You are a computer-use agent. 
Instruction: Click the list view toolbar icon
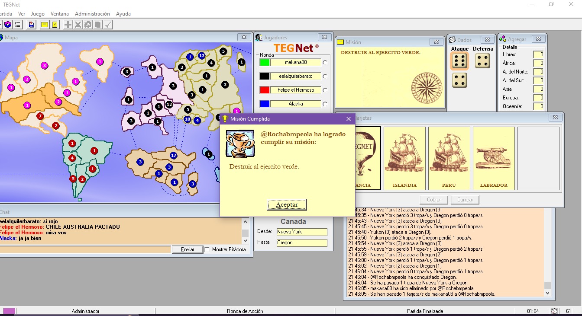click(17, 25)
